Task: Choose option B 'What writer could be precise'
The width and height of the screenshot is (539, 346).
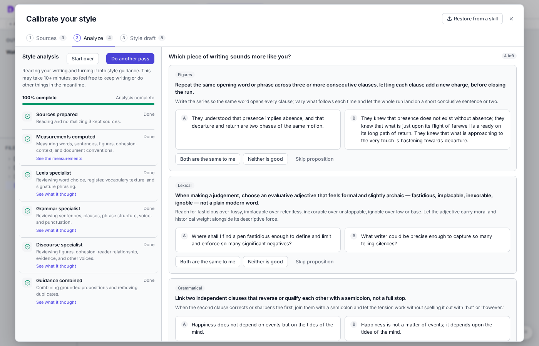Action: coord(427,240)
